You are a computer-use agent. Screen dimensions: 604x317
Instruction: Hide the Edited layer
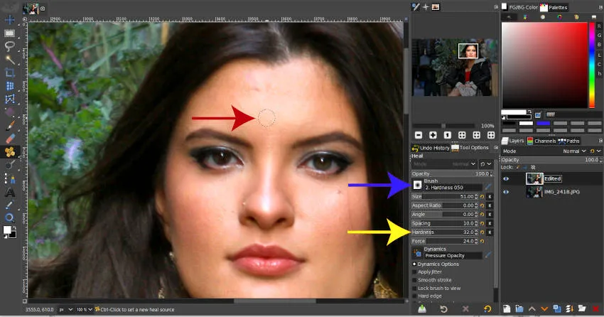[507, 179]
